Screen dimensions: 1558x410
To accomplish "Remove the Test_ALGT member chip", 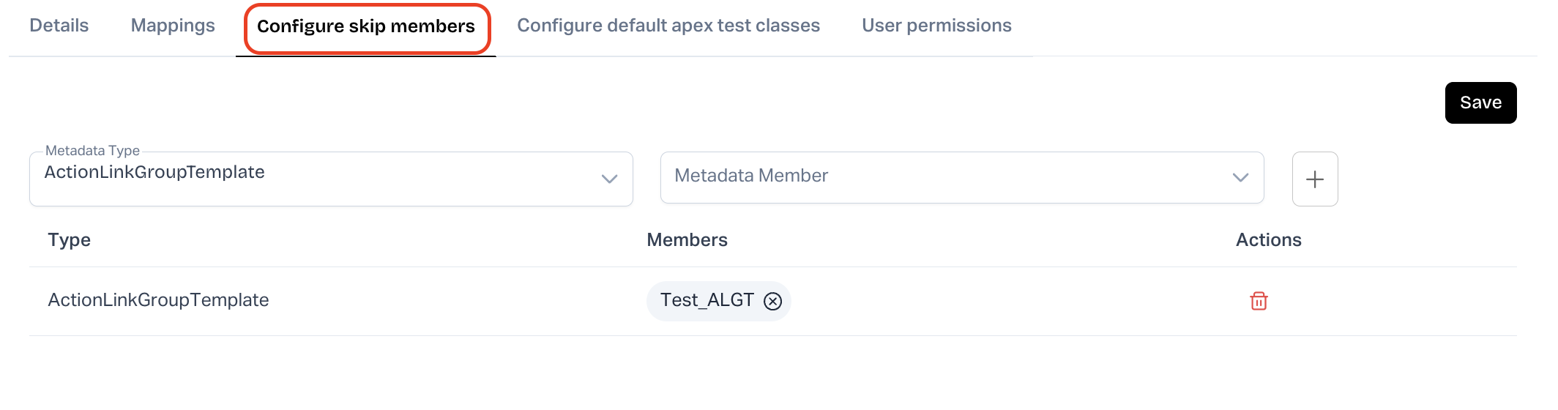I will tap(772, 301).
